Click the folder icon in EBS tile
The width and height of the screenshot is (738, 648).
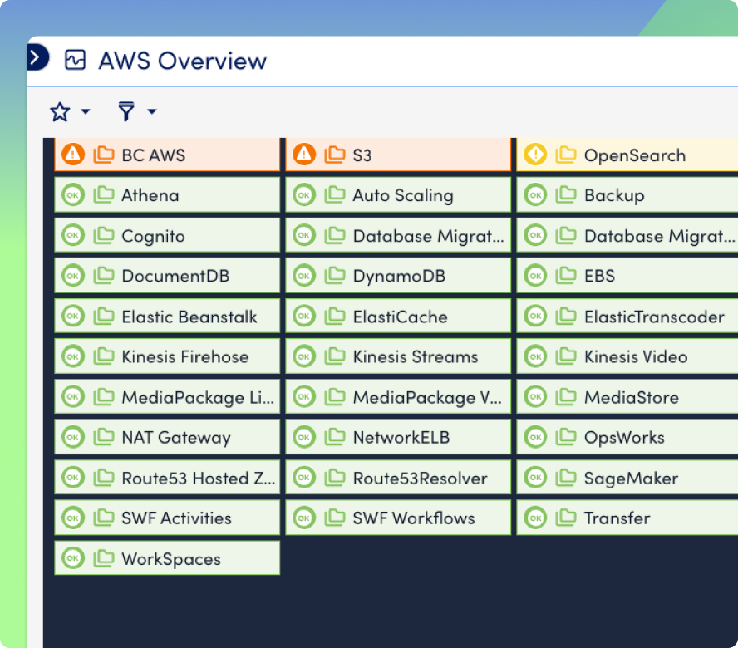click(566, 276)
